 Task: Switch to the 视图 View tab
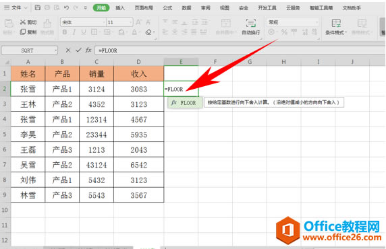(225, 8)
